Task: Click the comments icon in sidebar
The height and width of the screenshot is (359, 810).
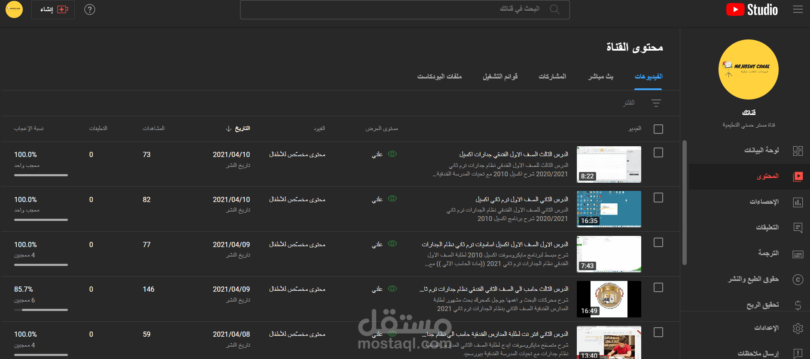Action: tap(798, 228)
